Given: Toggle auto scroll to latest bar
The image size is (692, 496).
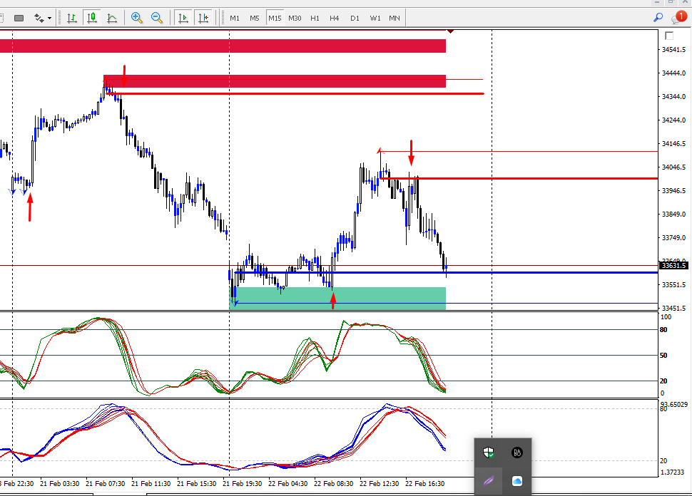Looking at the screenshot, I should click(x=183, y=18).
